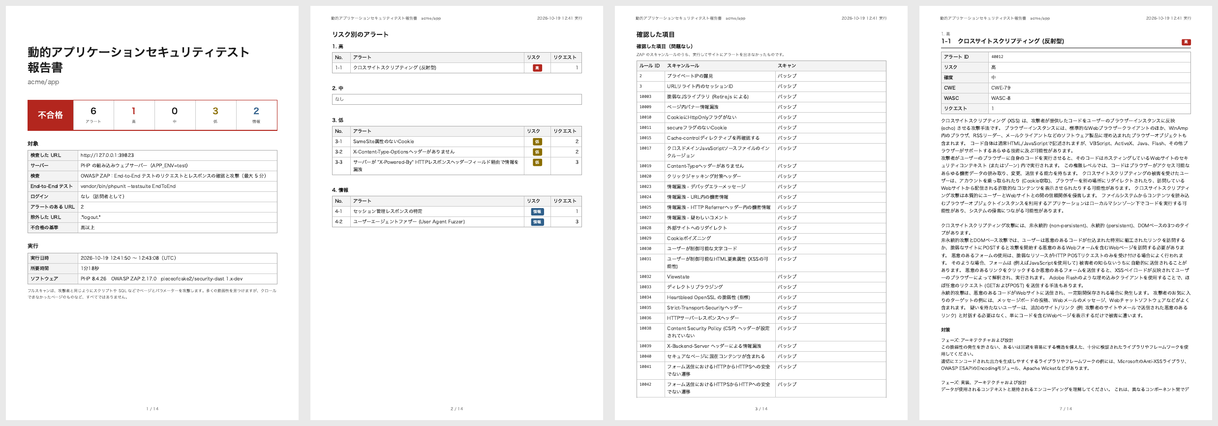Click the 低 badge in the X-Powered-By row
The image size is (1218, 426).
pos(537,162)
